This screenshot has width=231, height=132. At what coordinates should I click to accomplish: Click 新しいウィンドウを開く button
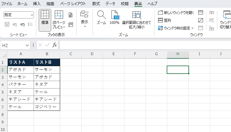[x=176, y=13]
